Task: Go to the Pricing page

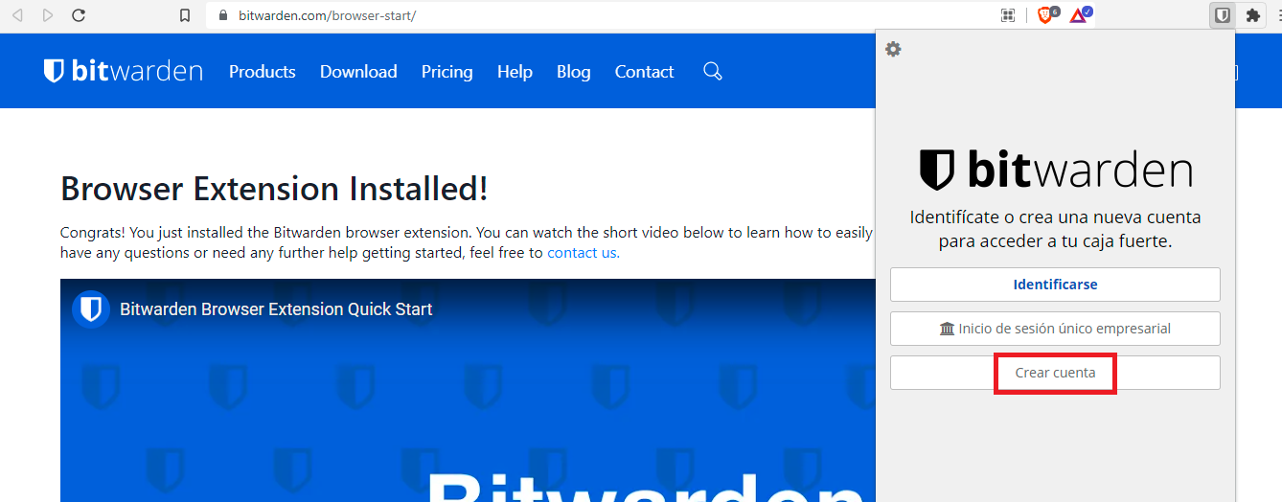Action: 447,72
